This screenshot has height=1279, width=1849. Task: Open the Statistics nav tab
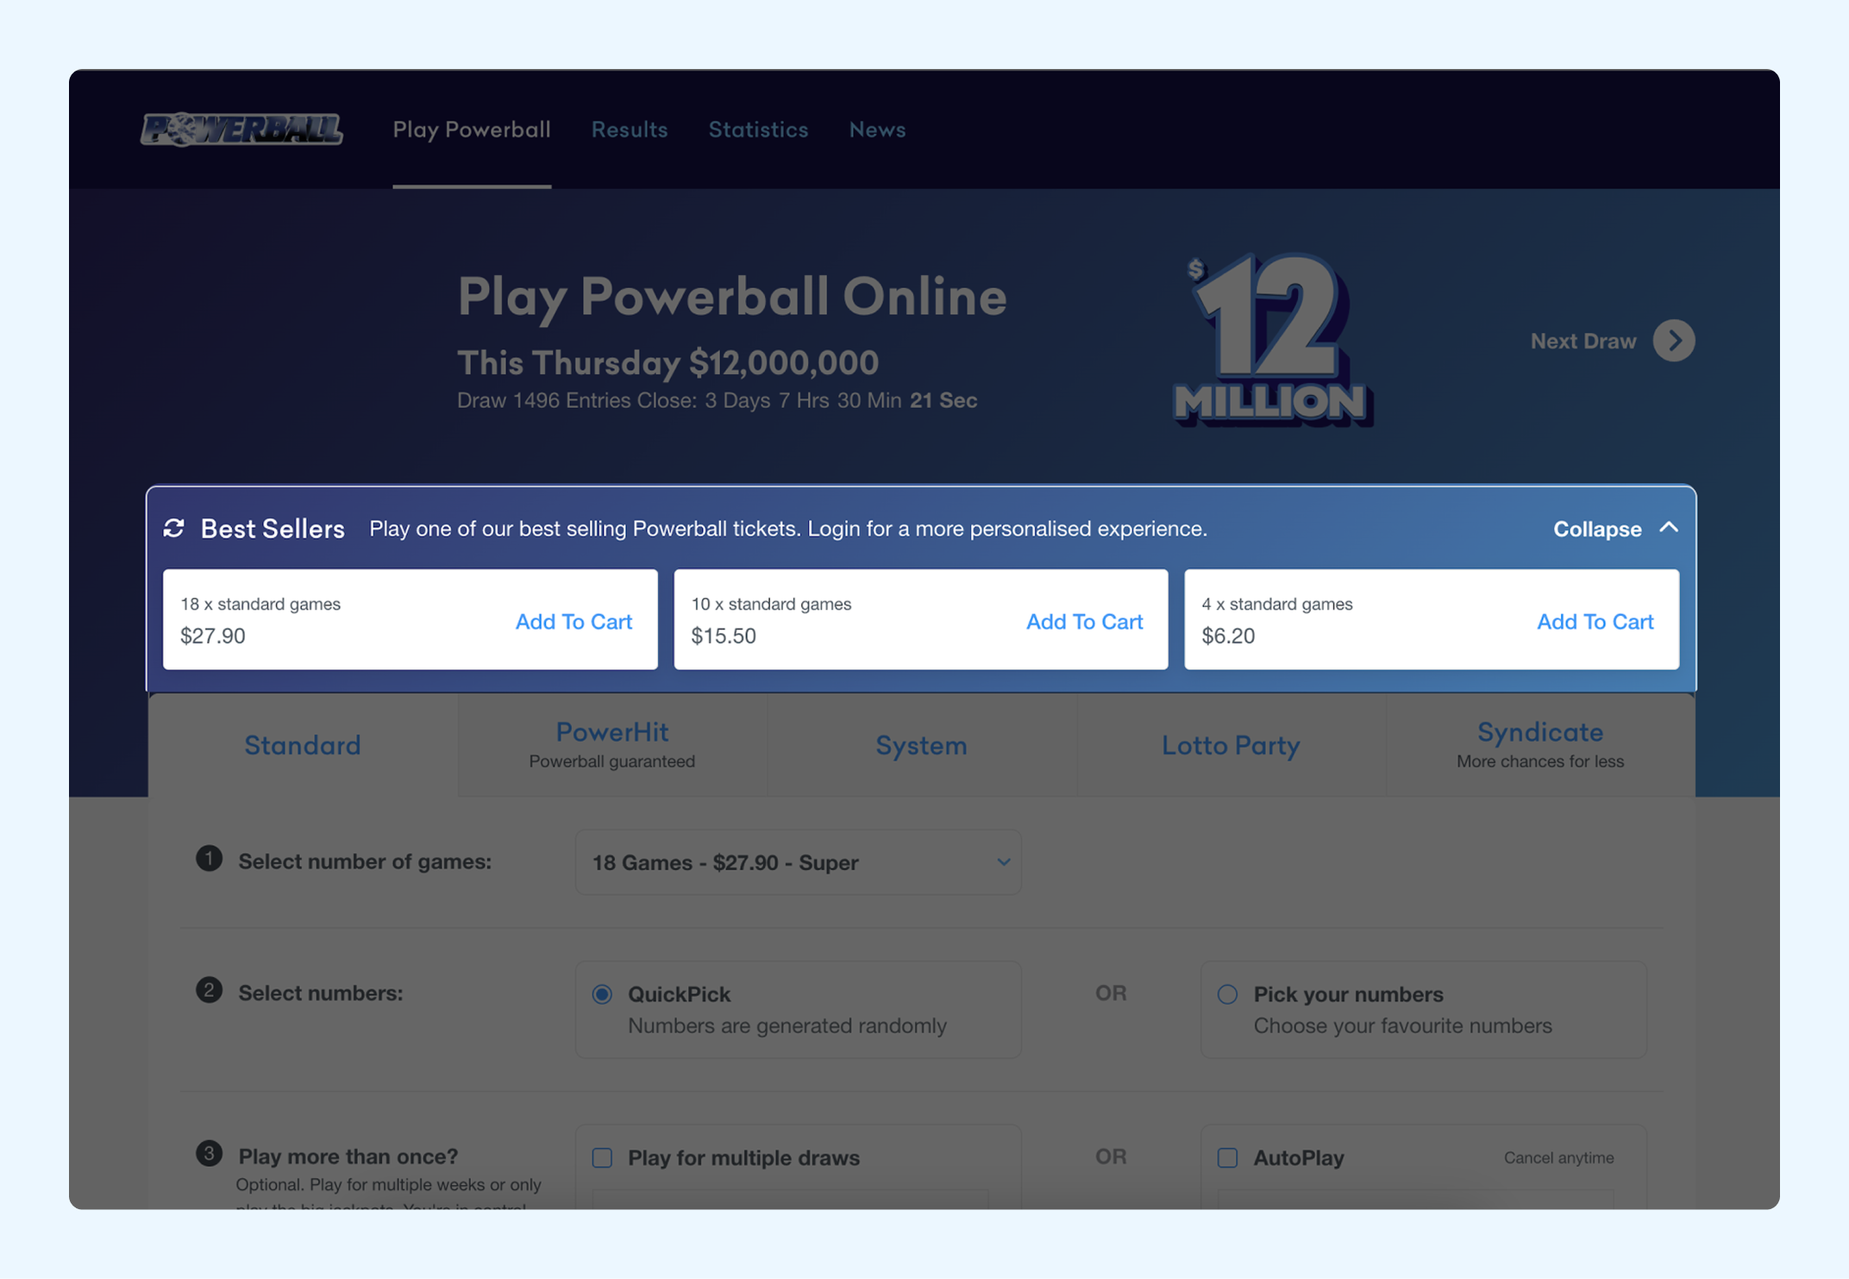[758, 129]
